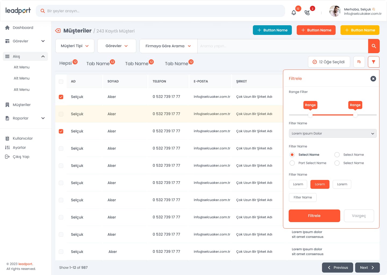
Task: Open the Firmaya Göre Arama dropdown
Action: [x=168, y=46]
